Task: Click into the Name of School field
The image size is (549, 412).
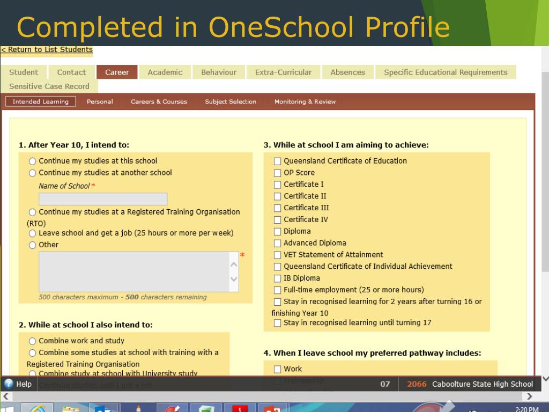Action: (x=103, y=199)
